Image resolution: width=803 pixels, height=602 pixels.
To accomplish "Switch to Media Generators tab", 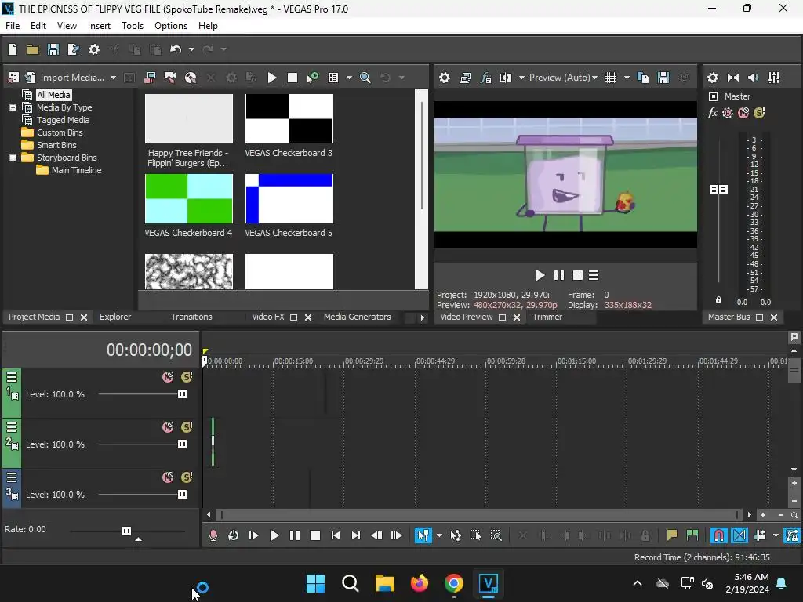I will pos(357,317).
